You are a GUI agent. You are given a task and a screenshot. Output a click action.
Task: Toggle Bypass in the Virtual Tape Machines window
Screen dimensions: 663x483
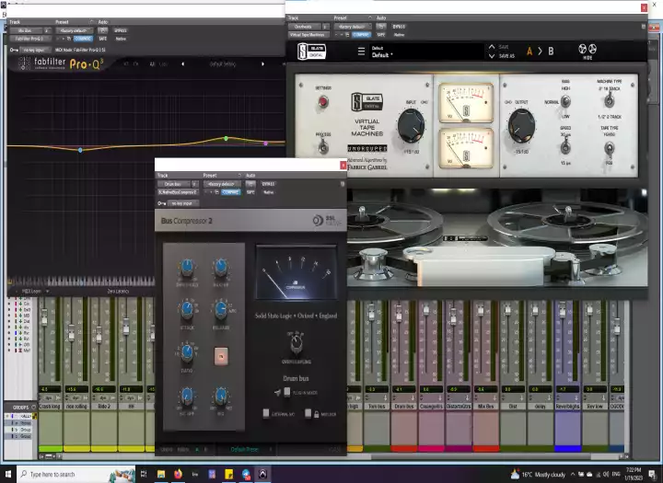point(399,27)
